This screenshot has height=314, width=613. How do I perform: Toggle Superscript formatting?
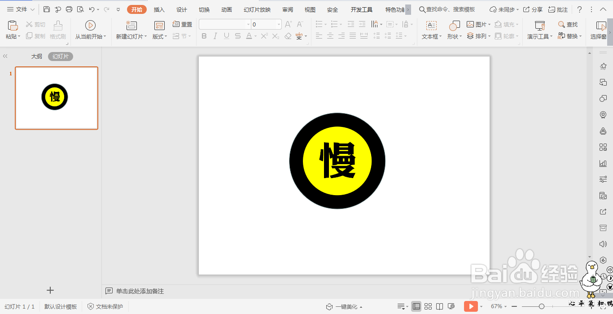click(264, 36)
